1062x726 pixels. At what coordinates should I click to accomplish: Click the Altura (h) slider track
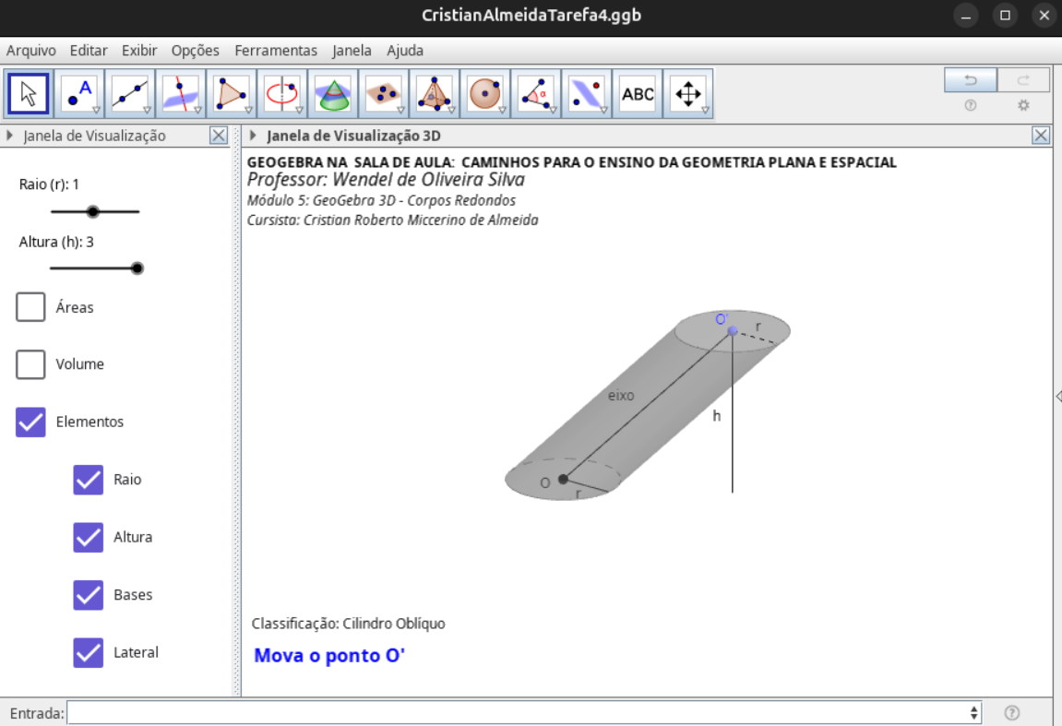[92, 268]
